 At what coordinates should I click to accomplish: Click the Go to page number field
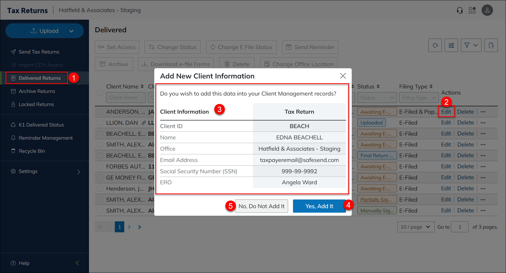coord(459,227)
